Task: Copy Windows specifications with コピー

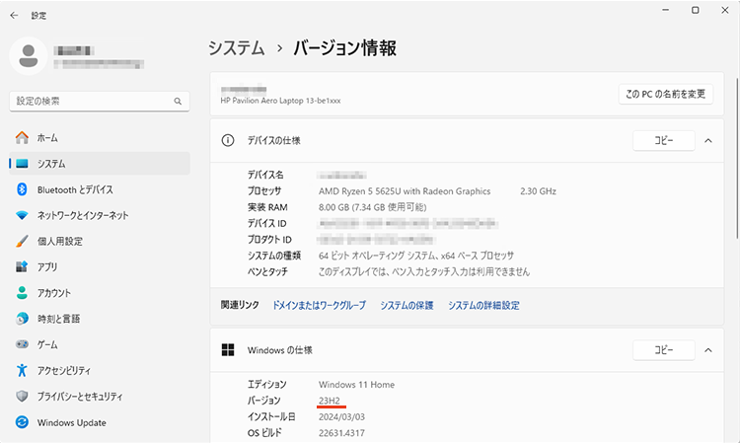Action: click(664, 350)
